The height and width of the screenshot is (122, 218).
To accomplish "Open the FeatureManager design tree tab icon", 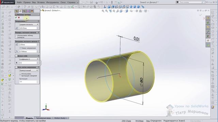I will [x=16, y=11].
